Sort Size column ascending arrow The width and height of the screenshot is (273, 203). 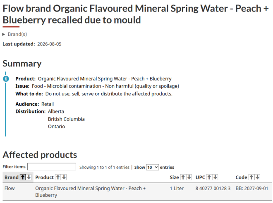pos(183,177)
